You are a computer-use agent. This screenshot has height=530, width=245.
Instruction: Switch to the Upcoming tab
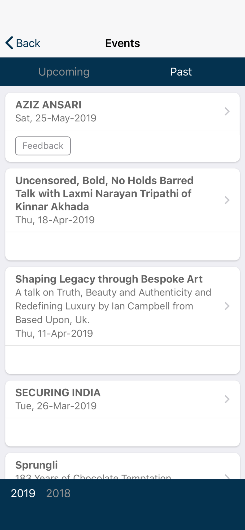click(x=64, y=72)
